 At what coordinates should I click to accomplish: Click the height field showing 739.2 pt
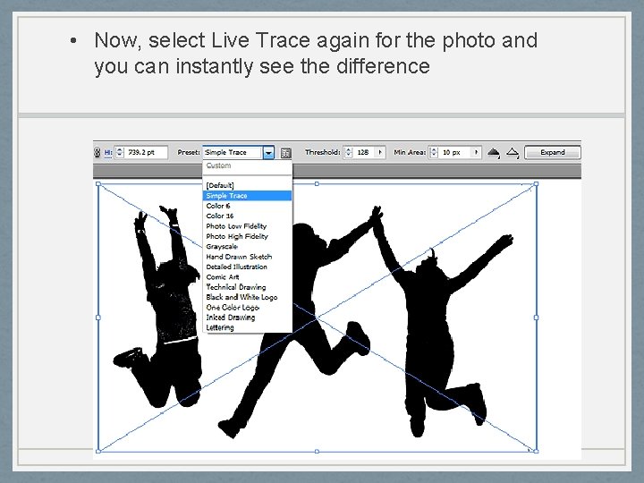(x=146, y=152)
